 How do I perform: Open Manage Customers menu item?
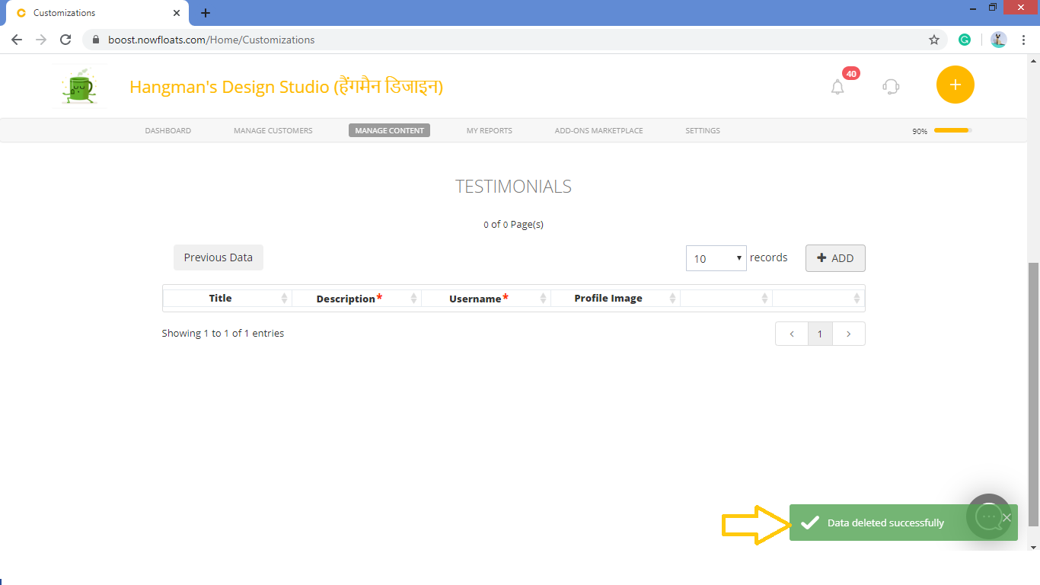click(273, 131)
